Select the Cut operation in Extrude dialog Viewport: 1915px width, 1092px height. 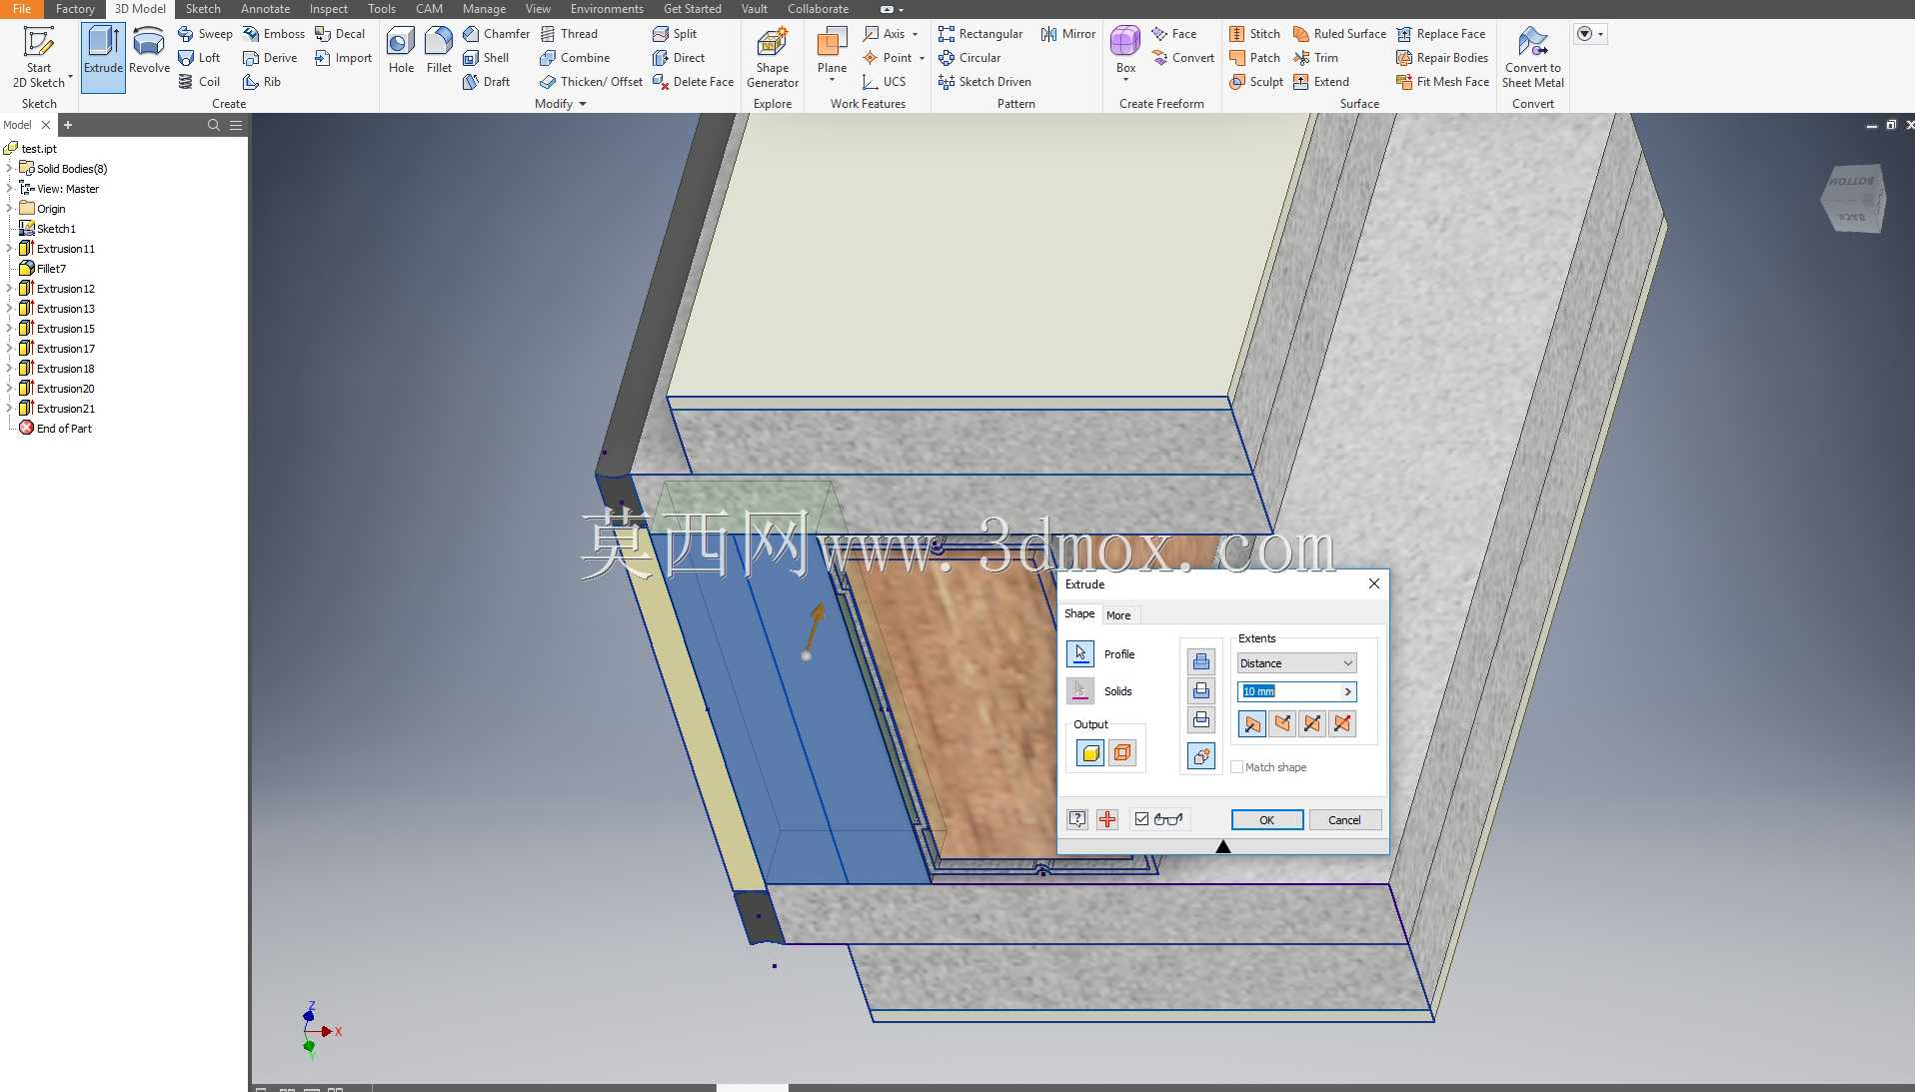[1201, 691]
